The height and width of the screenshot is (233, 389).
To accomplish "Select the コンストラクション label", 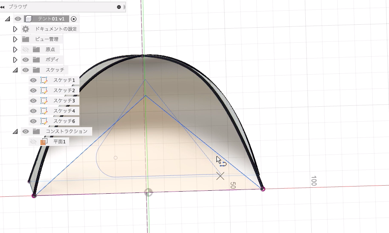I will [x=67, y=131].
